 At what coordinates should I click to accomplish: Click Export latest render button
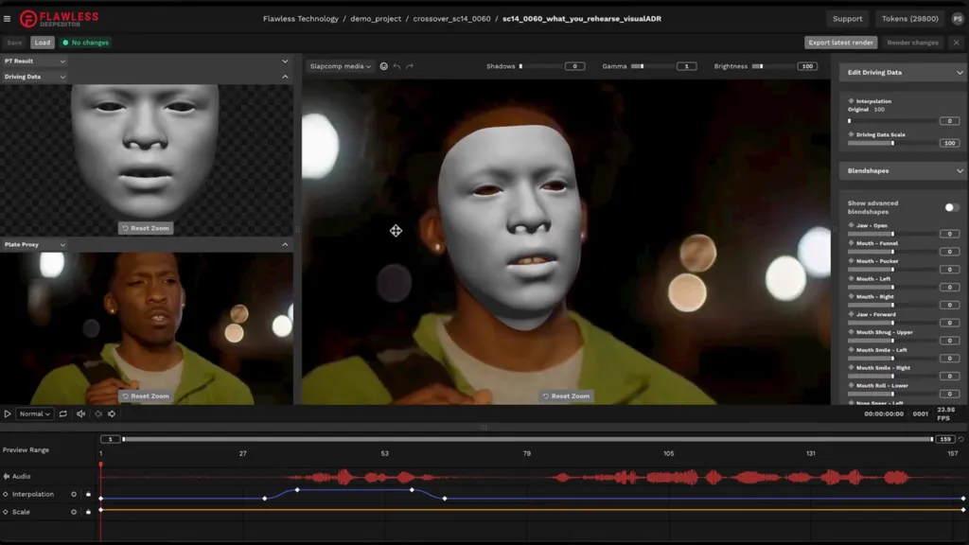click(840, 43)
